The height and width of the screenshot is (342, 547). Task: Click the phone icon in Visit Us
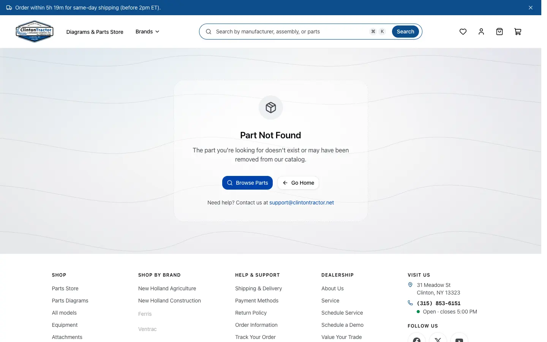point(410,303)
